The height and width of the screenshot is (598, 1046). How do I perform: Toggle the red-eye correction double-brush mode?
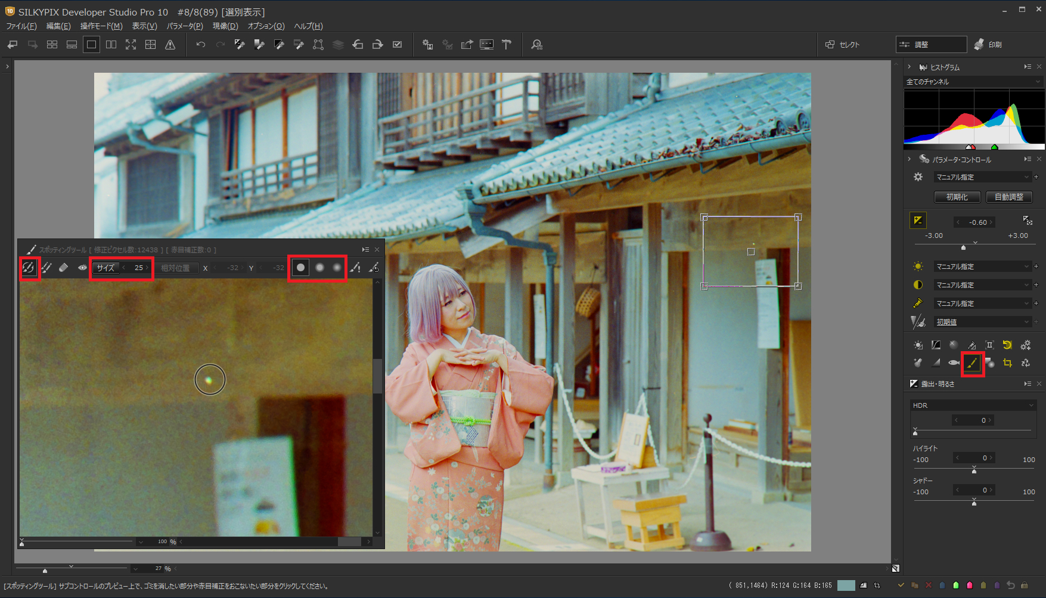(x=46, y=268)
